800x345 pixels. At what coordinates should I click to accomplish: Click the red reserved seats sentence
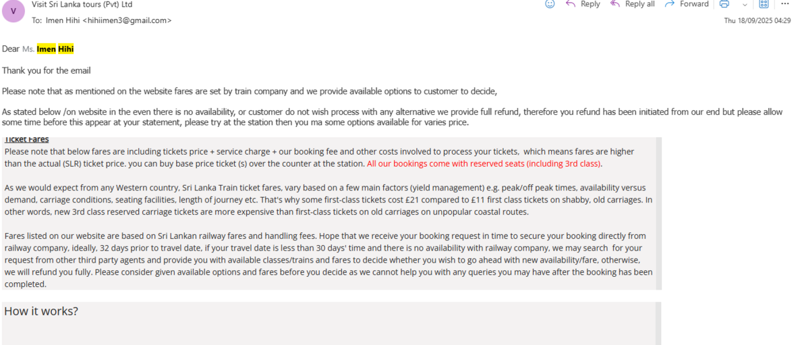pyautogui.click(x=484, y=164)
